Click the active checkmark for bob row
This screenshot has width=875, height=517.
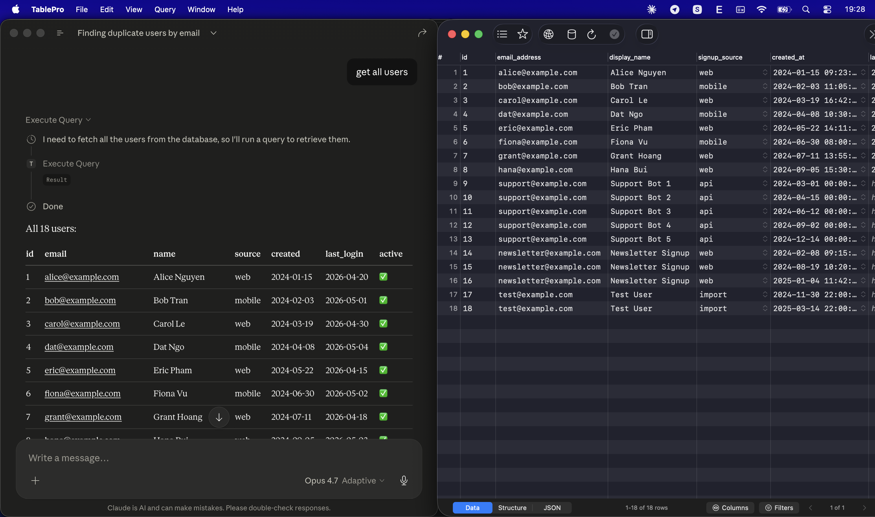pos(383,300)
